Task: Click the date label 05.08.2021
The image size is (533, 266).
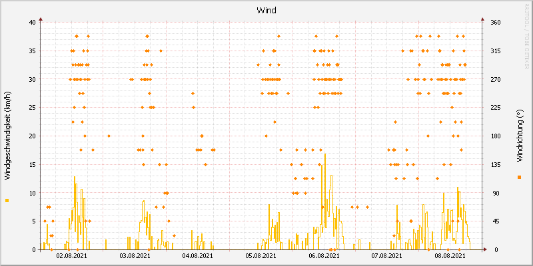Action: click(261, 256)
